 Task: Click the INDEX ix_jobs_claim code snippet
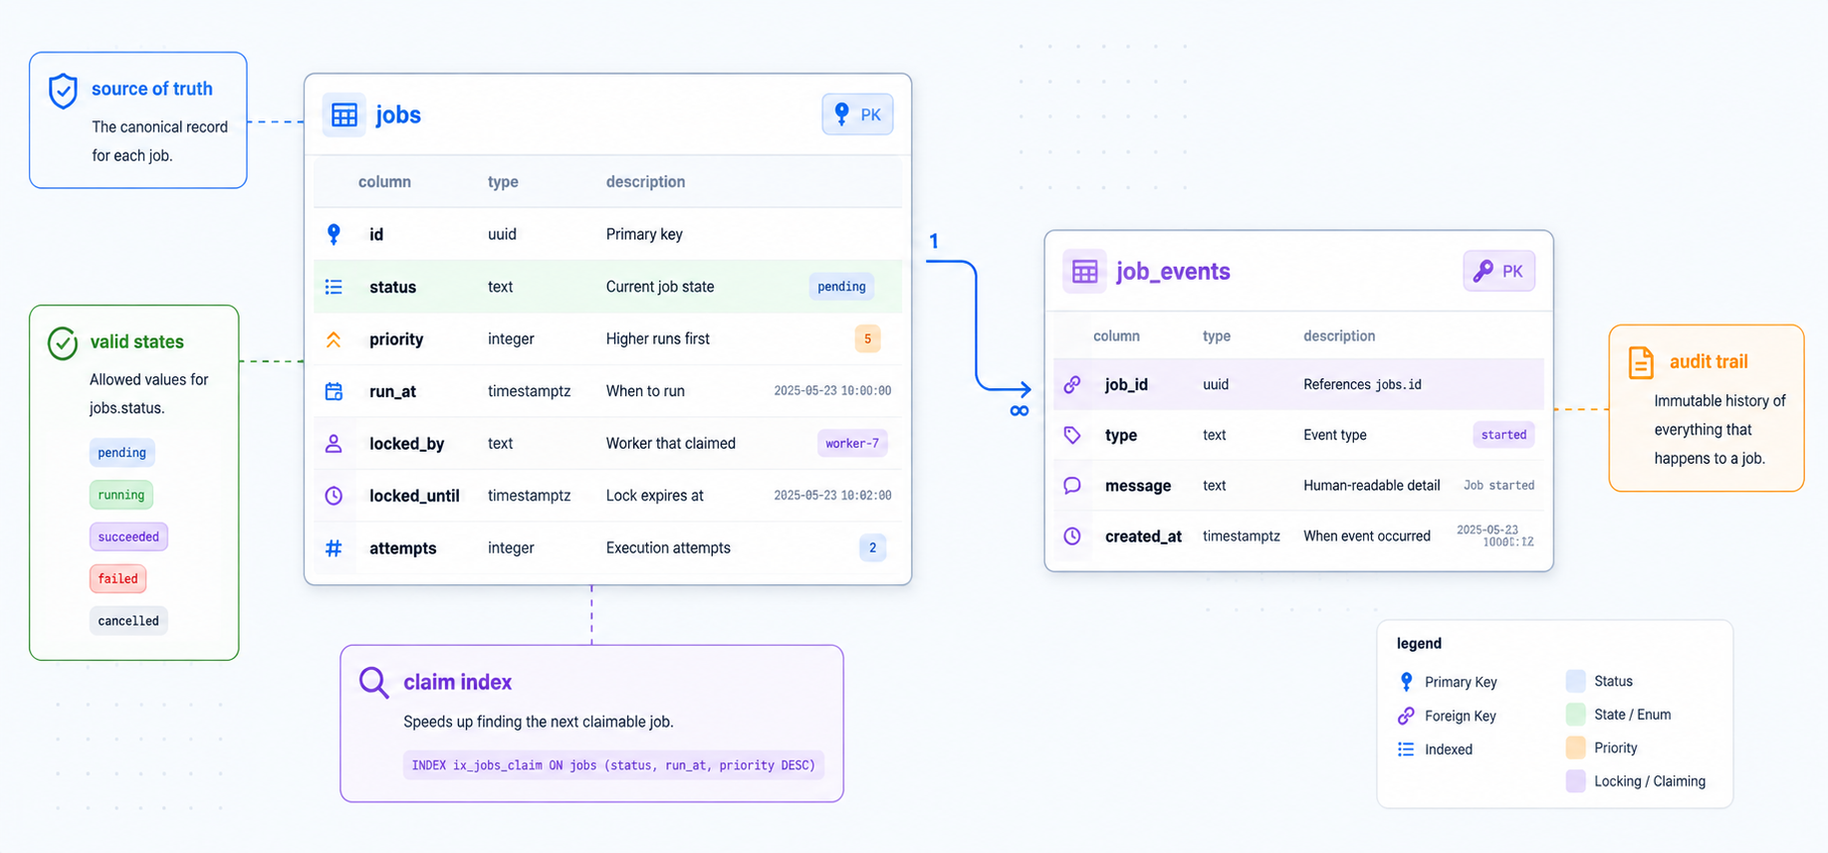613,764
